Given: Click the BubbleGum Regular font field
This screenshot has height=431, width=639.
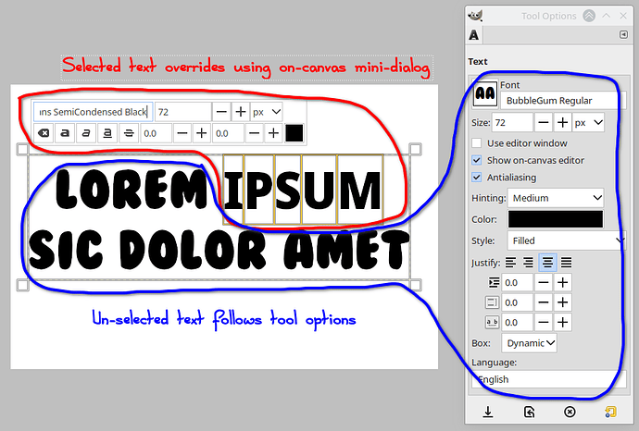Looking at the screenshot, I should pos(563,101).
